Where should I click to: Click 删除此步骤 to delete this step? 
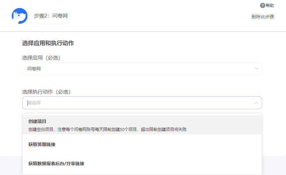(263, 17)
